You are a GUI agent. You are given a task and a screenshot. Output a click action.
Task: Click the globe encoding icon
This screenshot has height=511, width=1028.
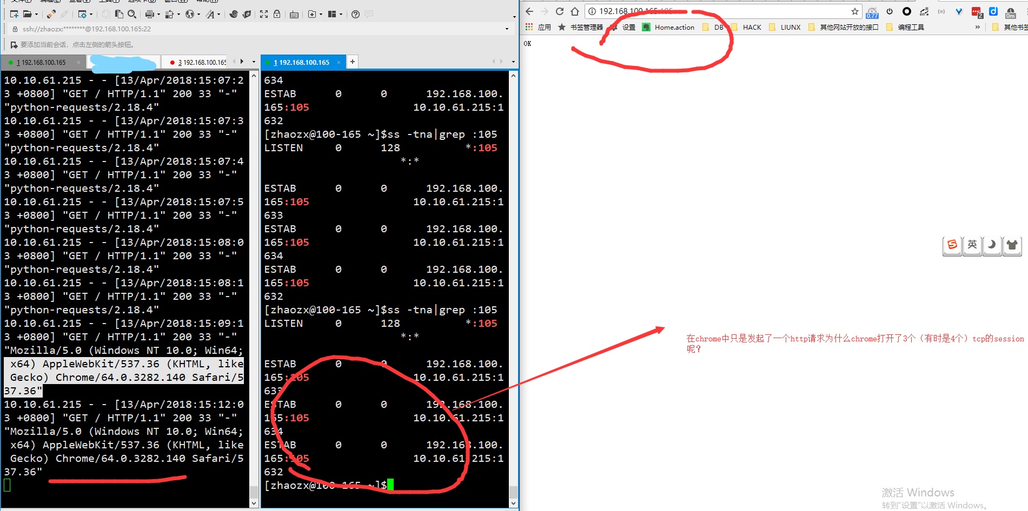189,14
